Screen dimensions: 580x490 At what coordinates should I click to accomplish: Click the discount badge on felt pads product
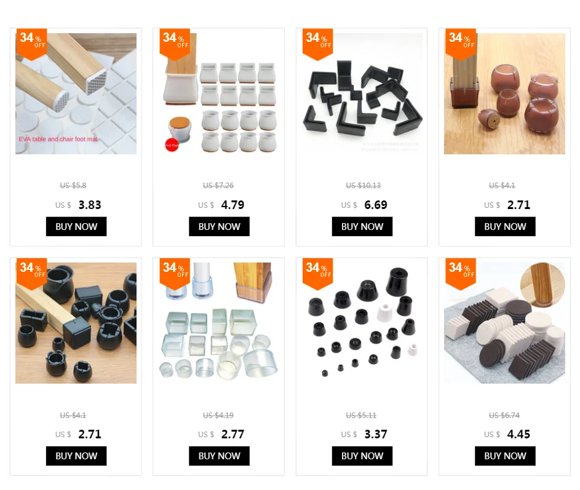click(x=461, y=274)
